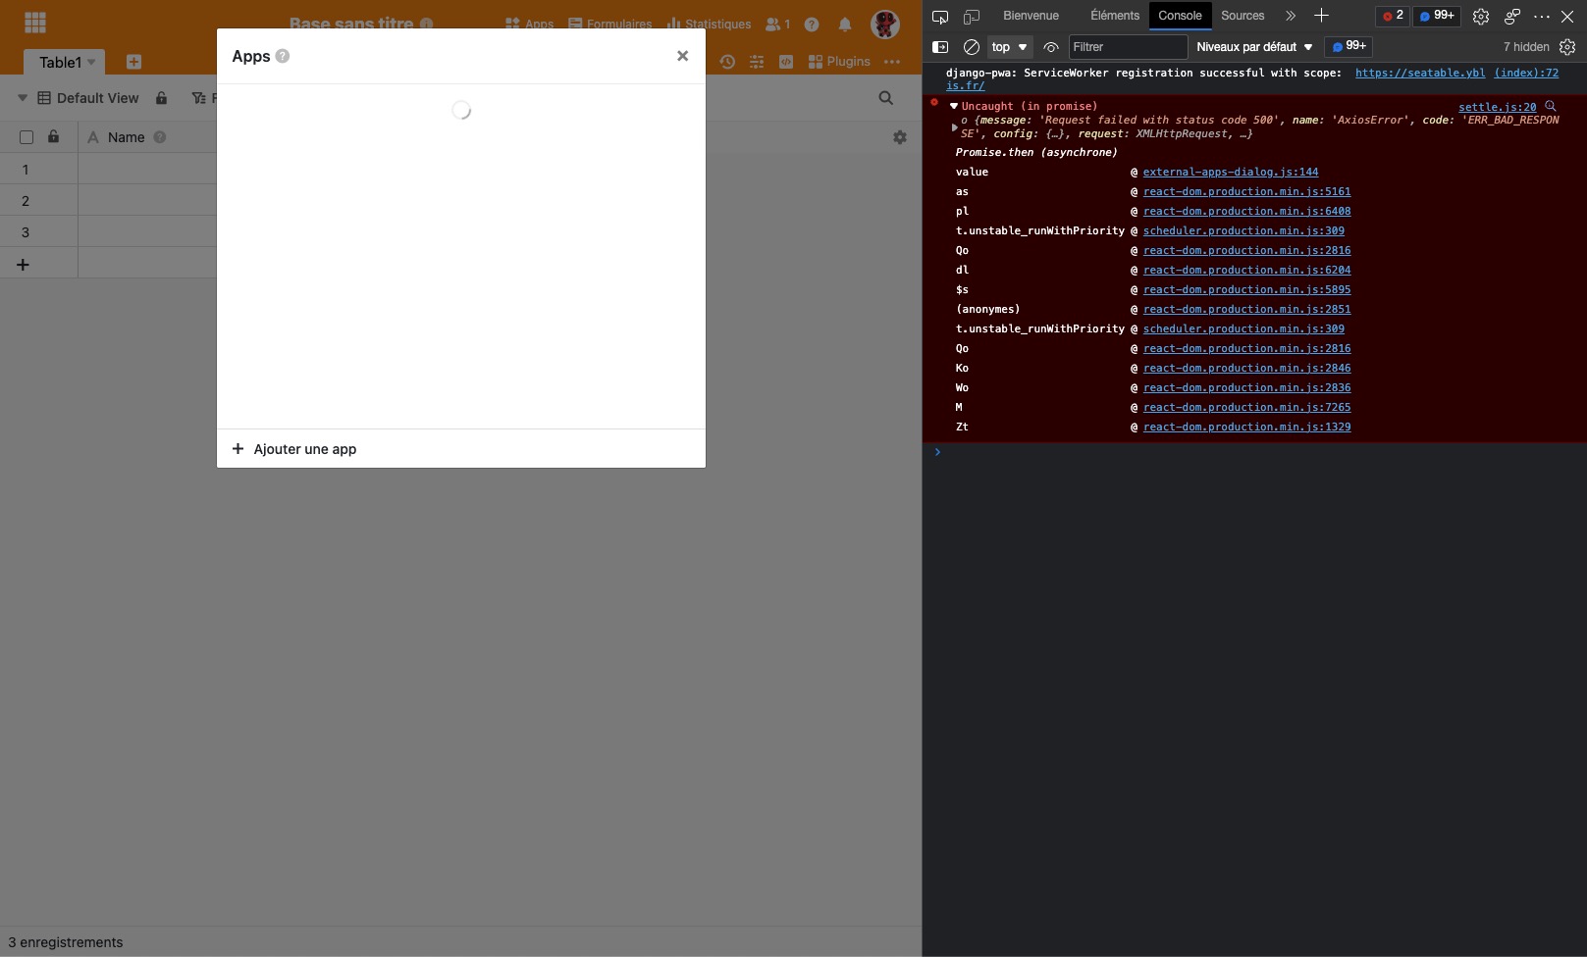The image size is (1587, 957).
Task: Click into the console Filtrer input field
Action: pos(1126,47)
